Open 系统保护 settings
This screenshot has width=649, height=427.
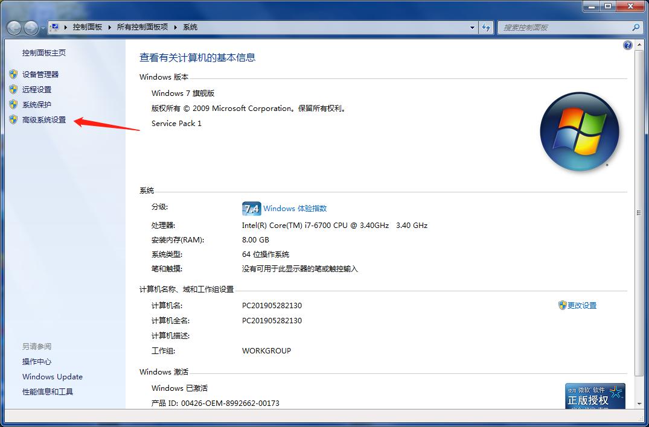point(37,104)
